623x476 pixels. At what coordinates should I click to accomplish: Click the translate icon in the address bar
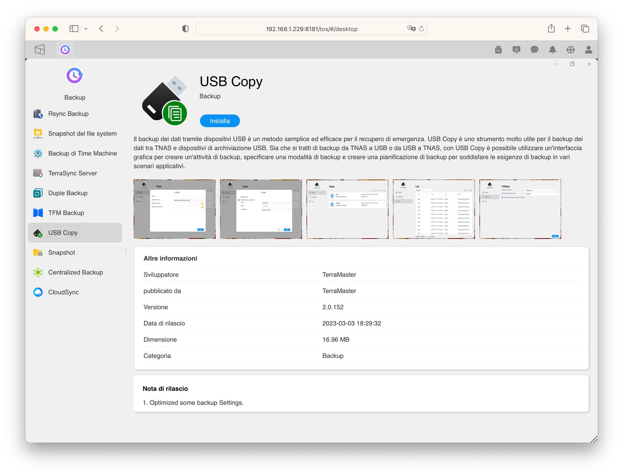pos(411,29)
